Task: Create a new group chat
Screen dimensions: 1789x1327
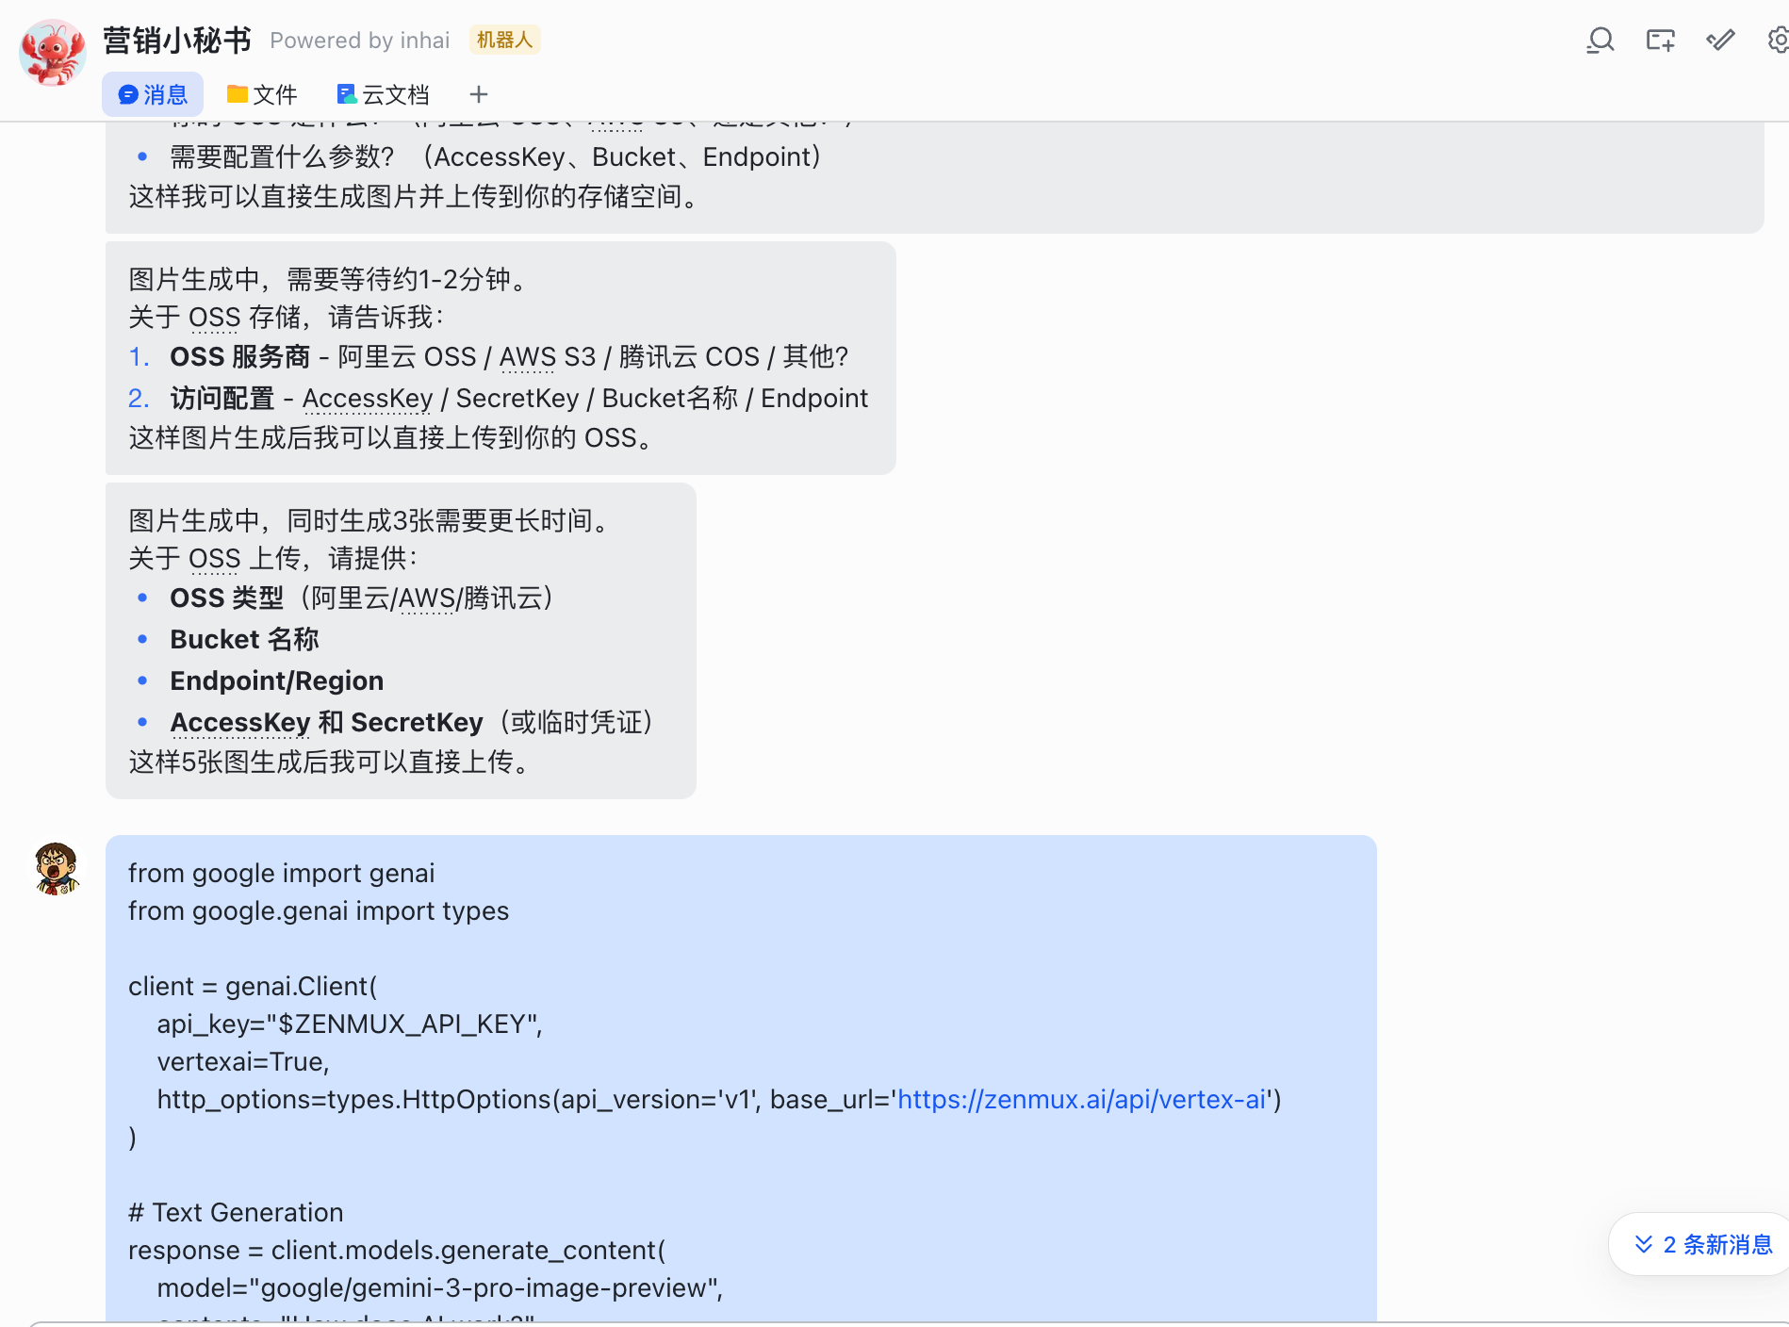Action: click(x=1660, y=40)
